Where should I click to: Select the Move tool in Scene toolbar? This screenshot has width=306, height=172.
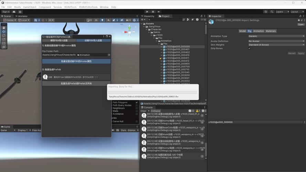(4, 32)
